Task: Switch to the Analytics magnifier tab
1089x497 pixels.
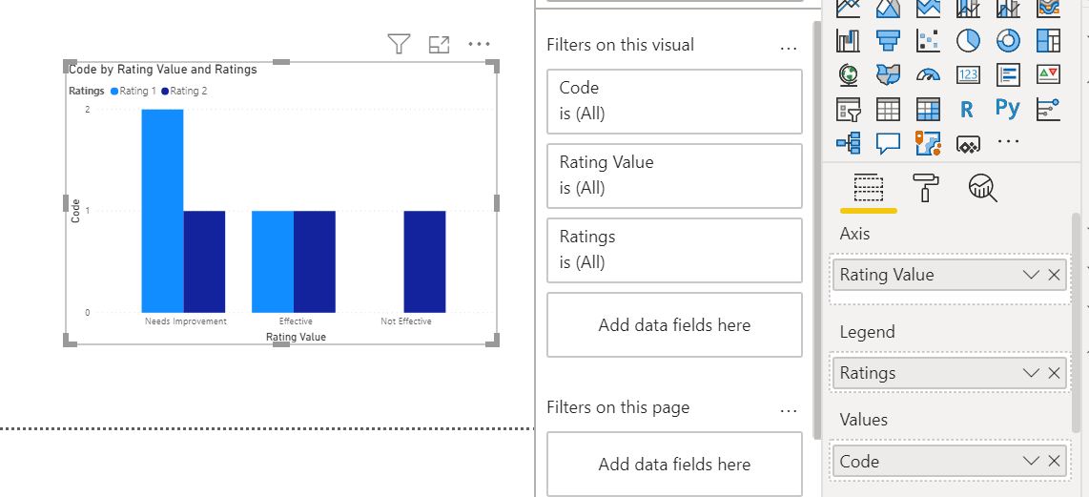Action: 983,188
